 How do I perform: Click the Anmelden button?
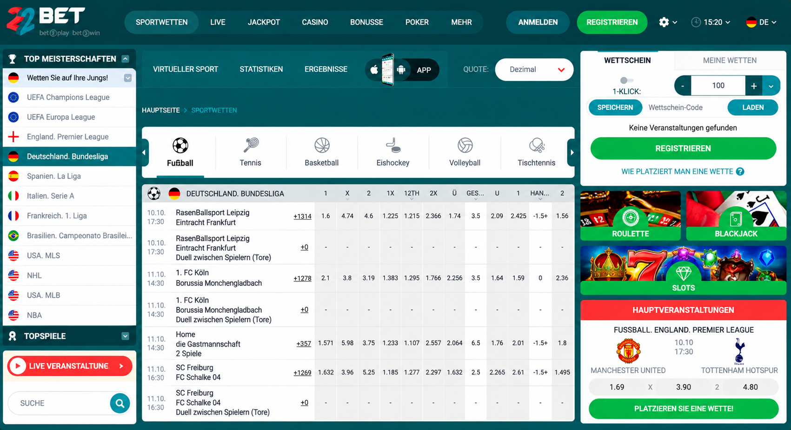(x=538, y=22)
